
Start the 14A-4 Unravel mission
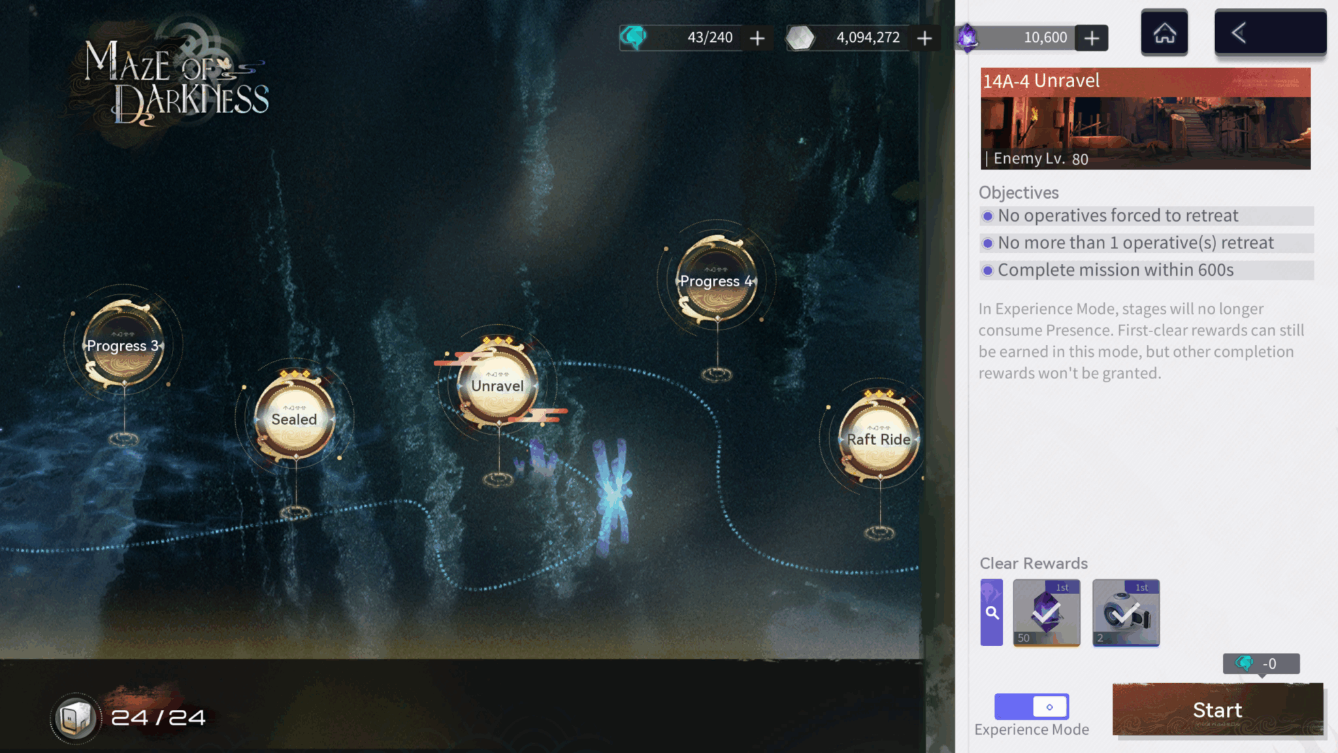(x=1218, y=710)
